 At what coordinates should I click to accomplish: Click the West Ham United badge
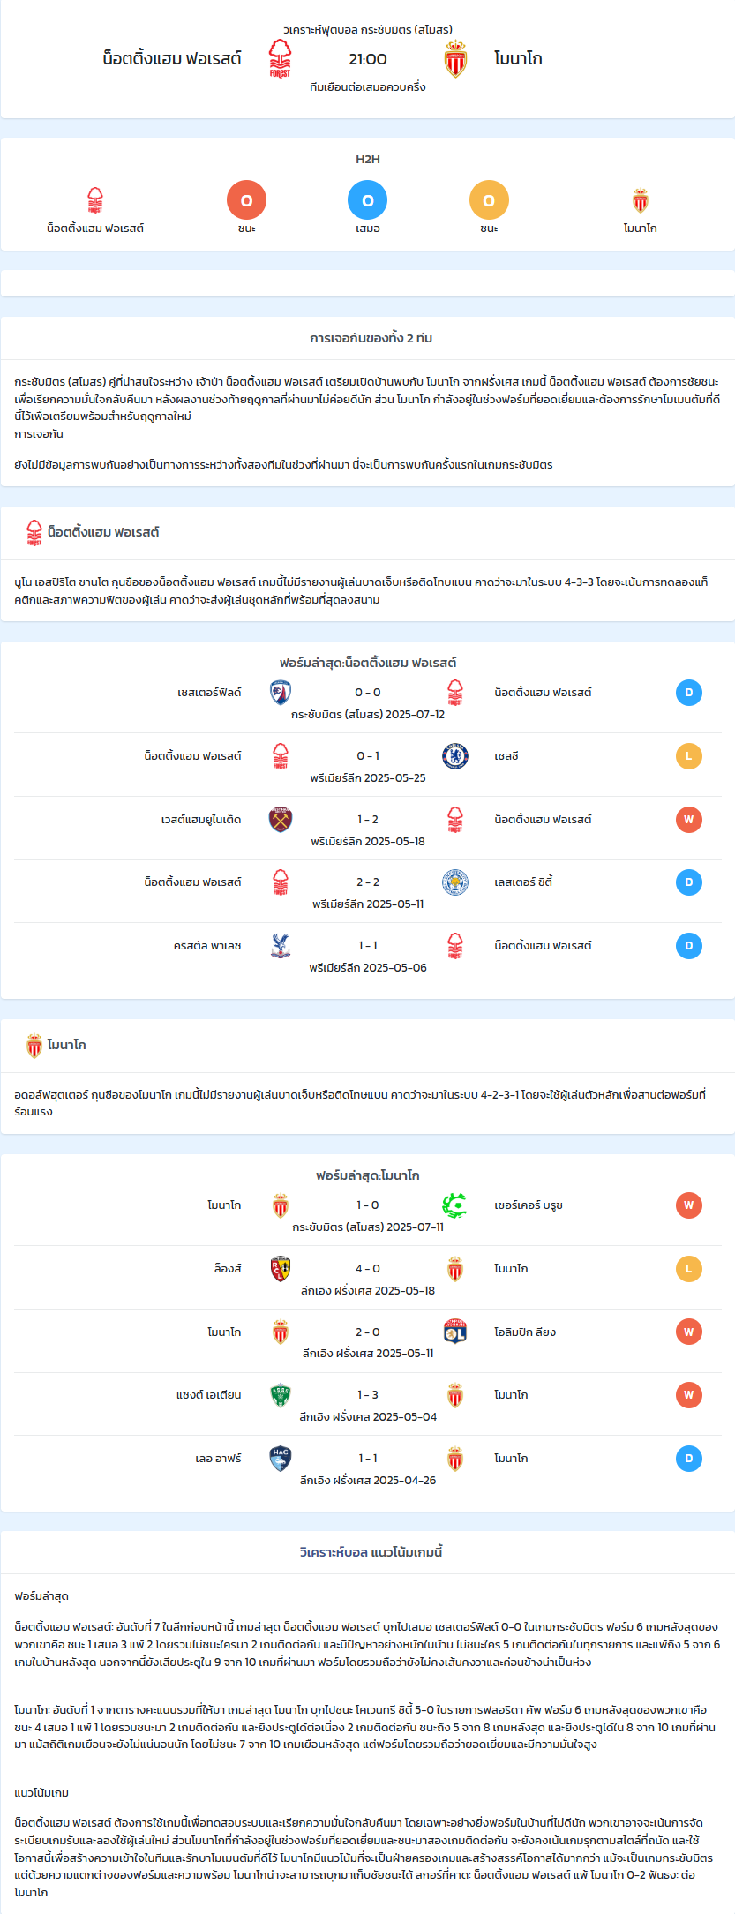(281, 820)
